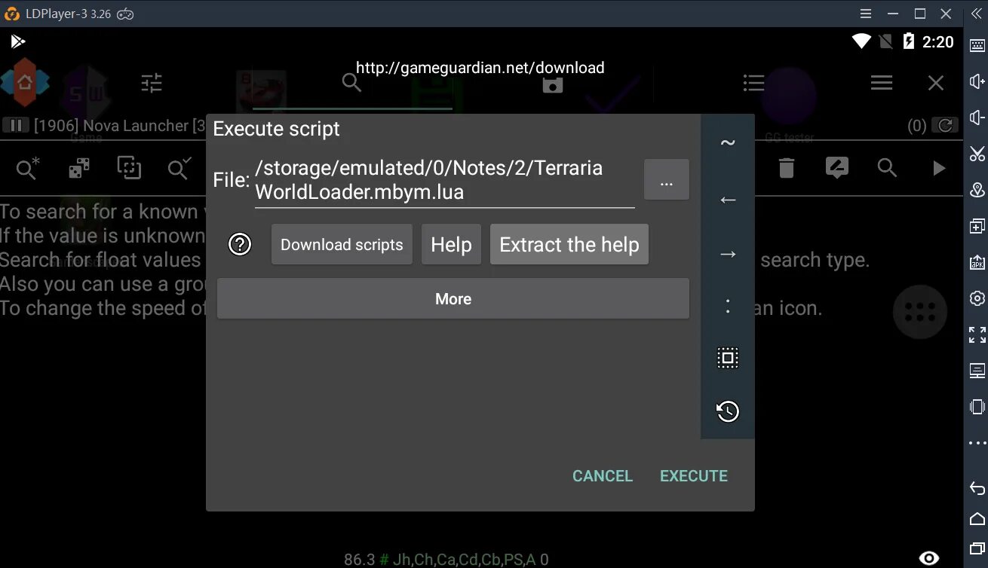This screenshot has width=988, height=568.
Task: Click the edit values pencil icon
Action: (837, 168)
